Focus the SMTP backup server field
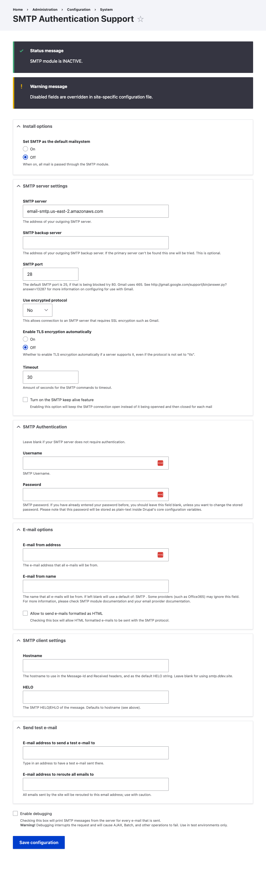266x875 pixels. (x=96, y=242)
